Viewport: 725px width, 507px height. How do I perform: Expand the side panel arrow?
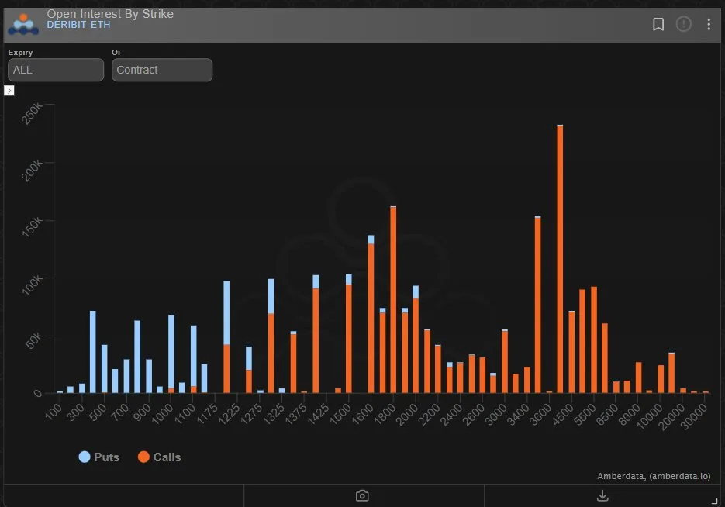point(9,91)
